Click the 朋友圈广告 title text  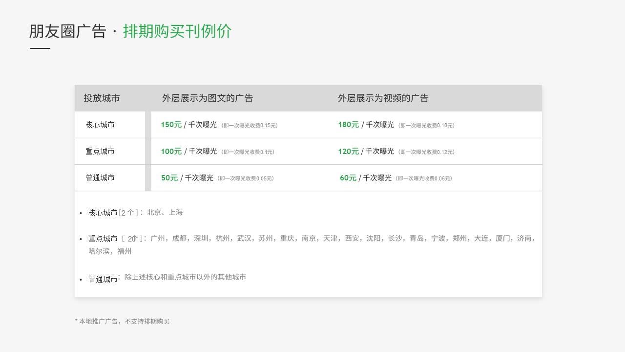[x=67, y=31]
